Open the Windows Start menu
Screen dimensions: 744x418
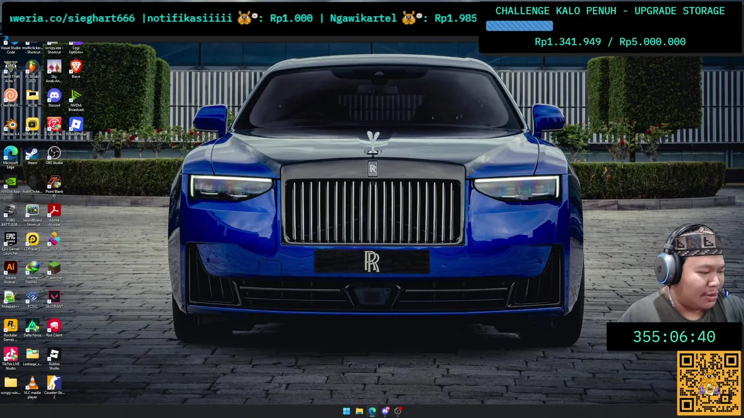pos(346,411)
